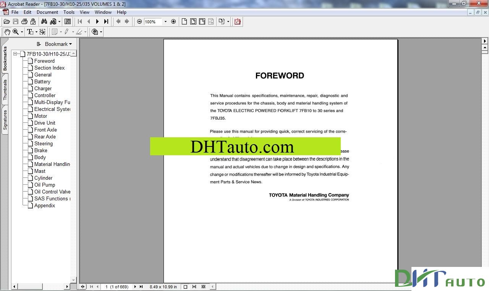Click next page arrow in status bar
Screen dimensions: 489x291
click(135, 286)
